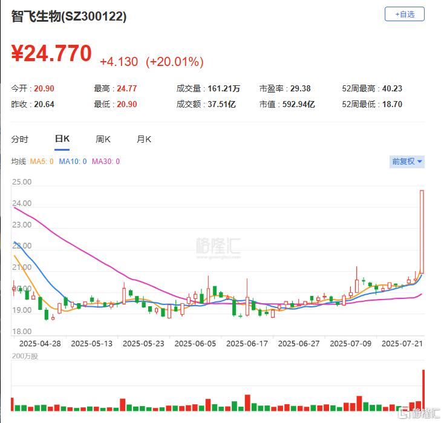The image size is (444, 423).
Task: Click the 市盈率 value 29.38
Action: tap(300, 89)
